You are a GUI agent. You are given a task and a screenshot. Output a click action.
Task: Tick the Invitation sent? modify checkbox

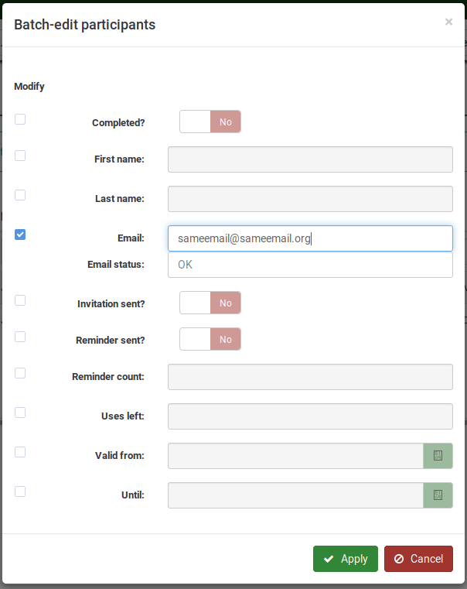tap(20, 300)
